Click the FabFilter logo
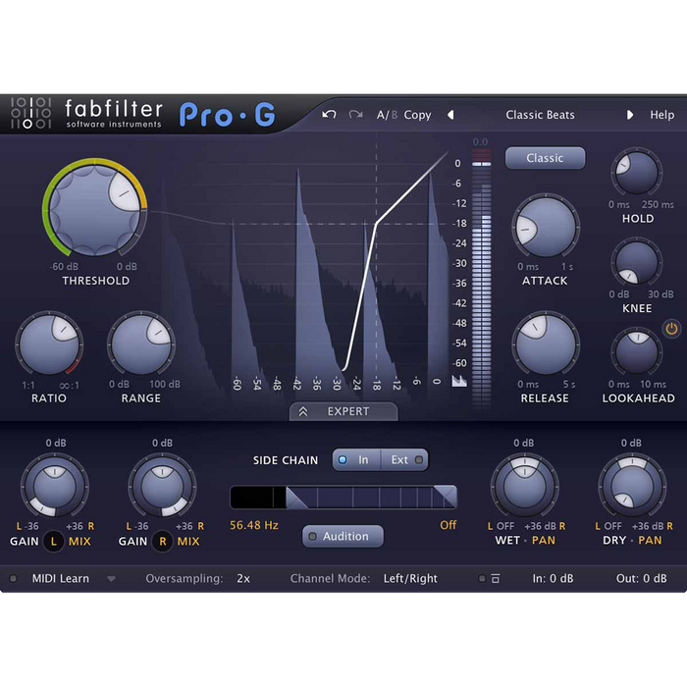The width and height of the screenshot is (687, 687). [86, 114]
